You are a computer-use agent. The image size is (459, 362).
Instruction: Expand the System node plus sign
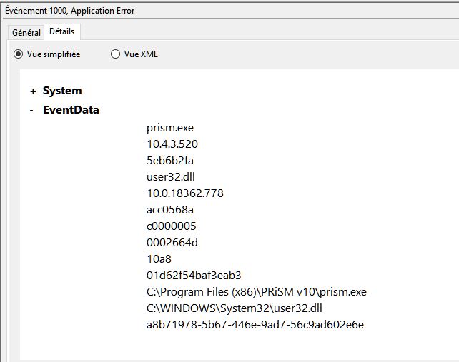[x=33, y=91]
